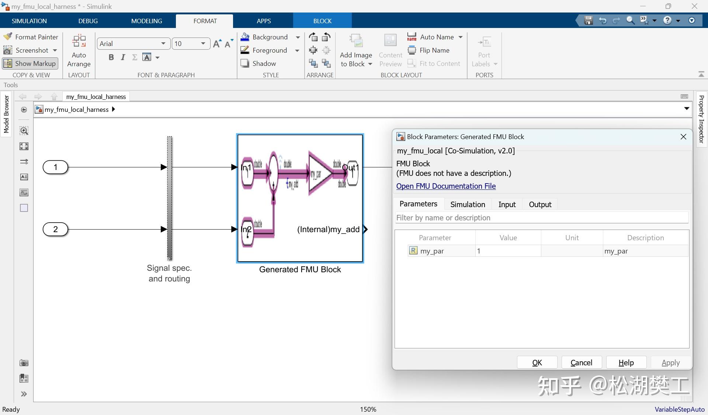
Task: Open the Simulation tab in Block Parameters
Action: tap(468, 204)
